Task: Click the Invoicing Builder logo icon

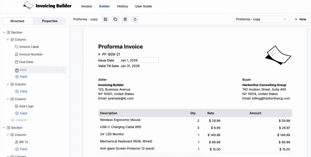Action: point(29,5)
